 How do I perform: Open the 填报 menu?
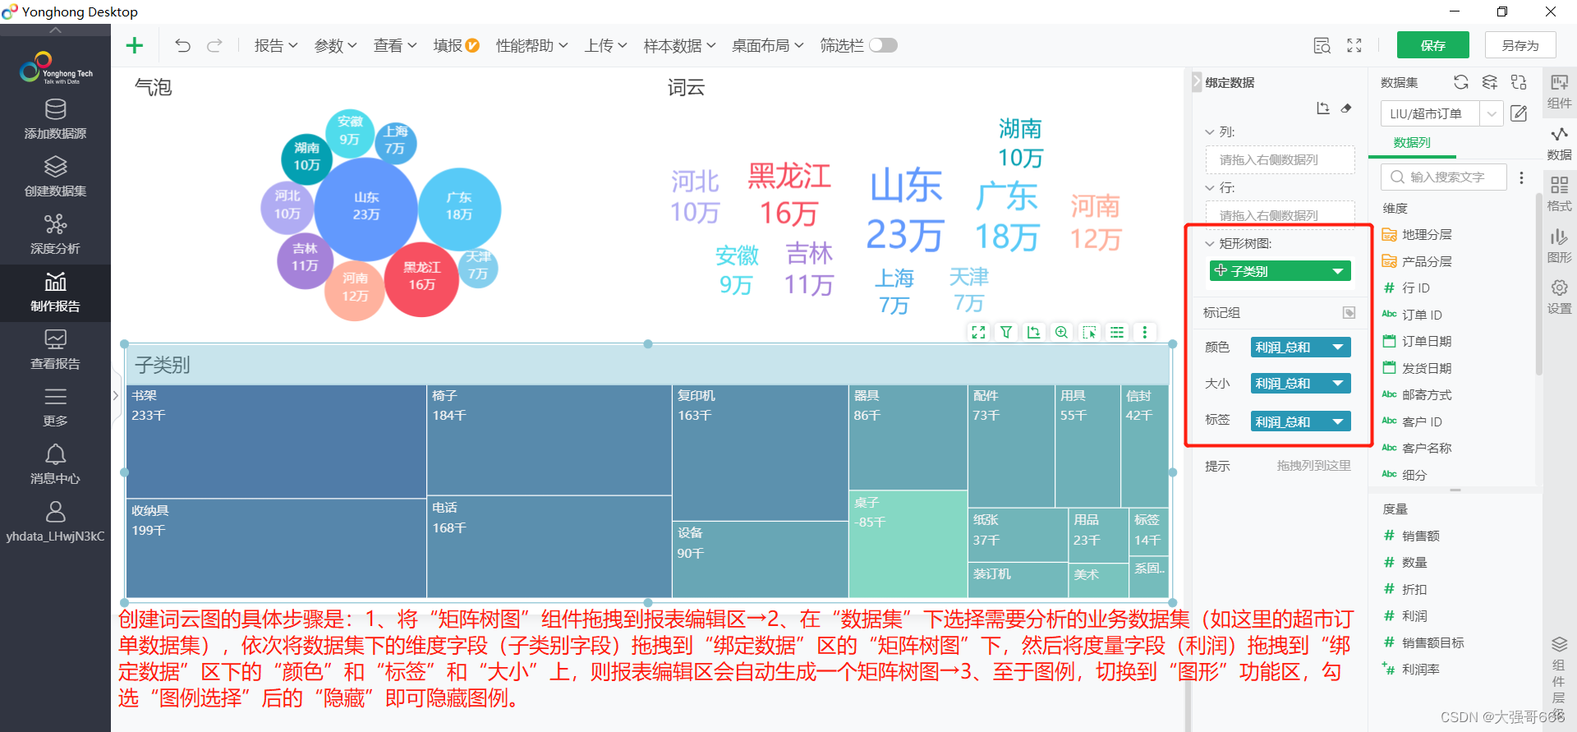coord(456,46)
